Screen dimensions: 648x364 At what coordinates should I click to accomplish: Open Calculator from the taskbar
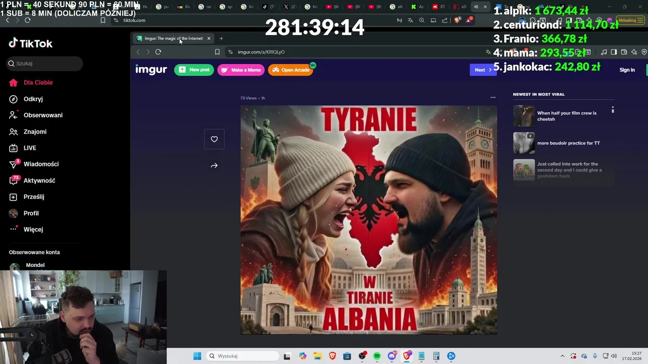[x=436, y=356]
